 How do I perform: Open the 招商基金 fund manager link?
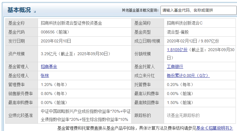(x=49, y=67)
